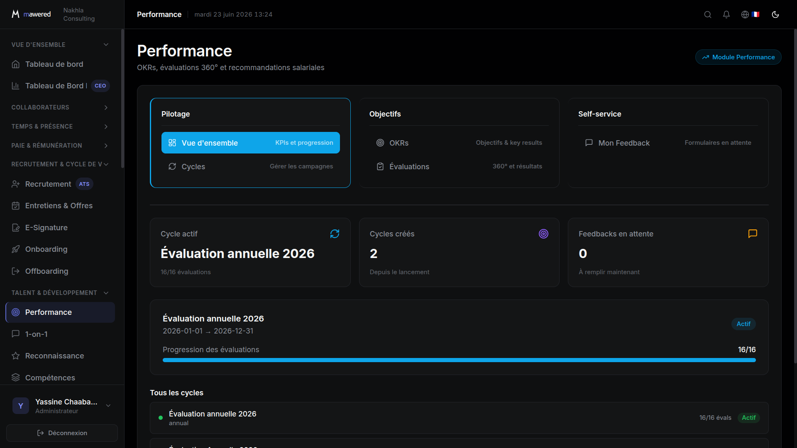Switch to Cycles tab
The image size is (797, 448).
pyautogui.click(x=251, y=166)
